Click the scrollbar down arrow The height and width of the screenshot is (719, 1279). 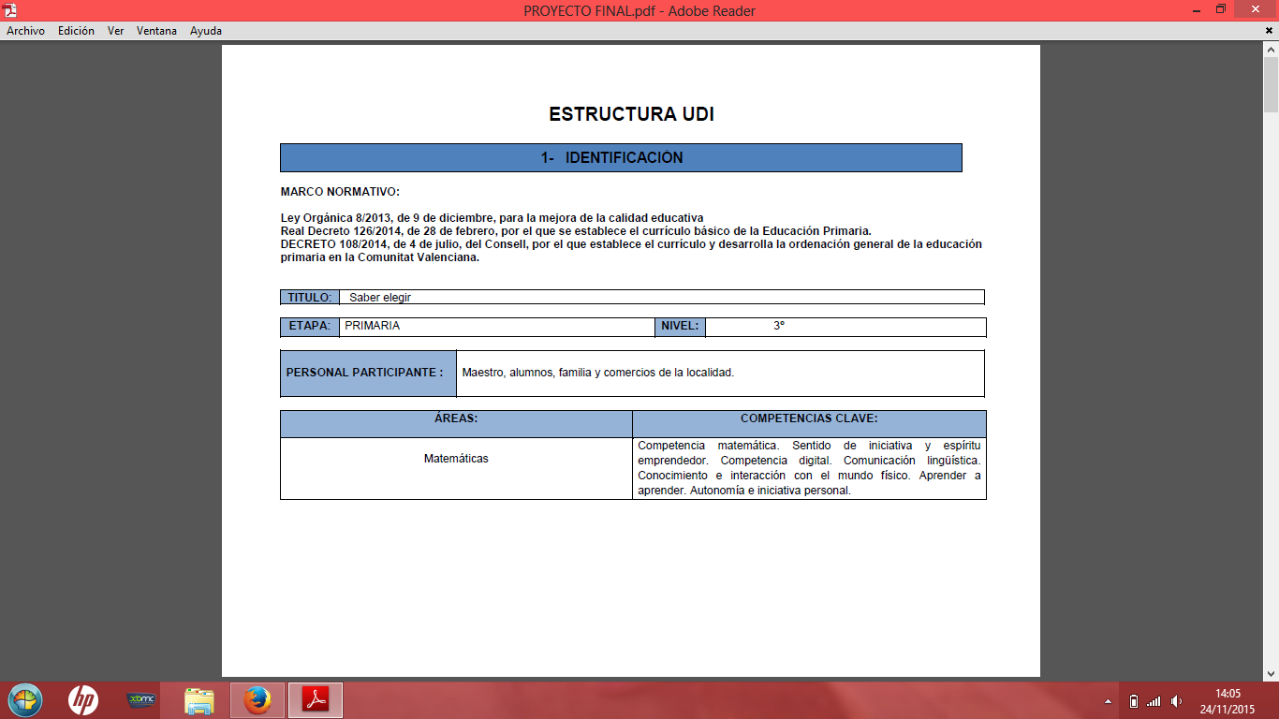[1271, 673]
